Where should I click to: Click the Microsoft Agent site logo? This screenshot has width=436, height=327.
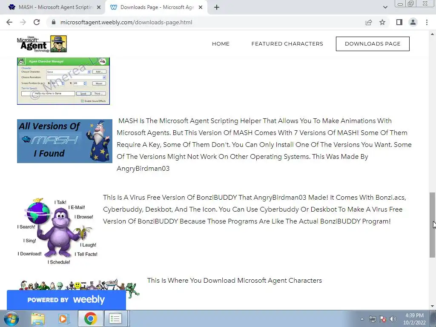[42, 44]
